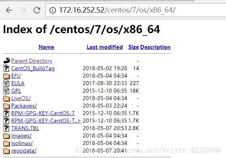Screen dimensions: 226x158
Task: Browse the LiveOS/ directory link
Action: pos(21,98)
